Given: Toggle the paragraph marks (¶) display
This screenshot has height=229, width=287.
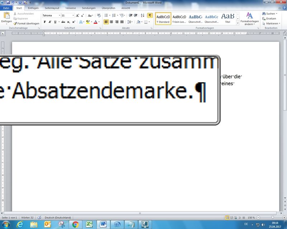Looking at the screenshot, I should (x=150, y=15).
